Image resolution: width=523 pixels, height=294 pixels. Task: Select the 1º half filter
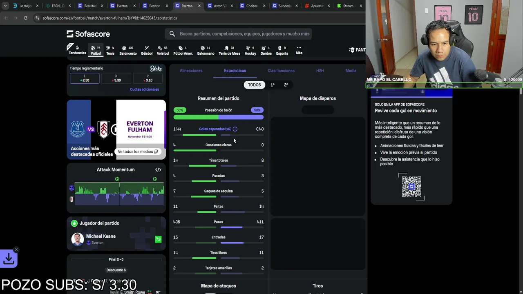coord(273,85)
